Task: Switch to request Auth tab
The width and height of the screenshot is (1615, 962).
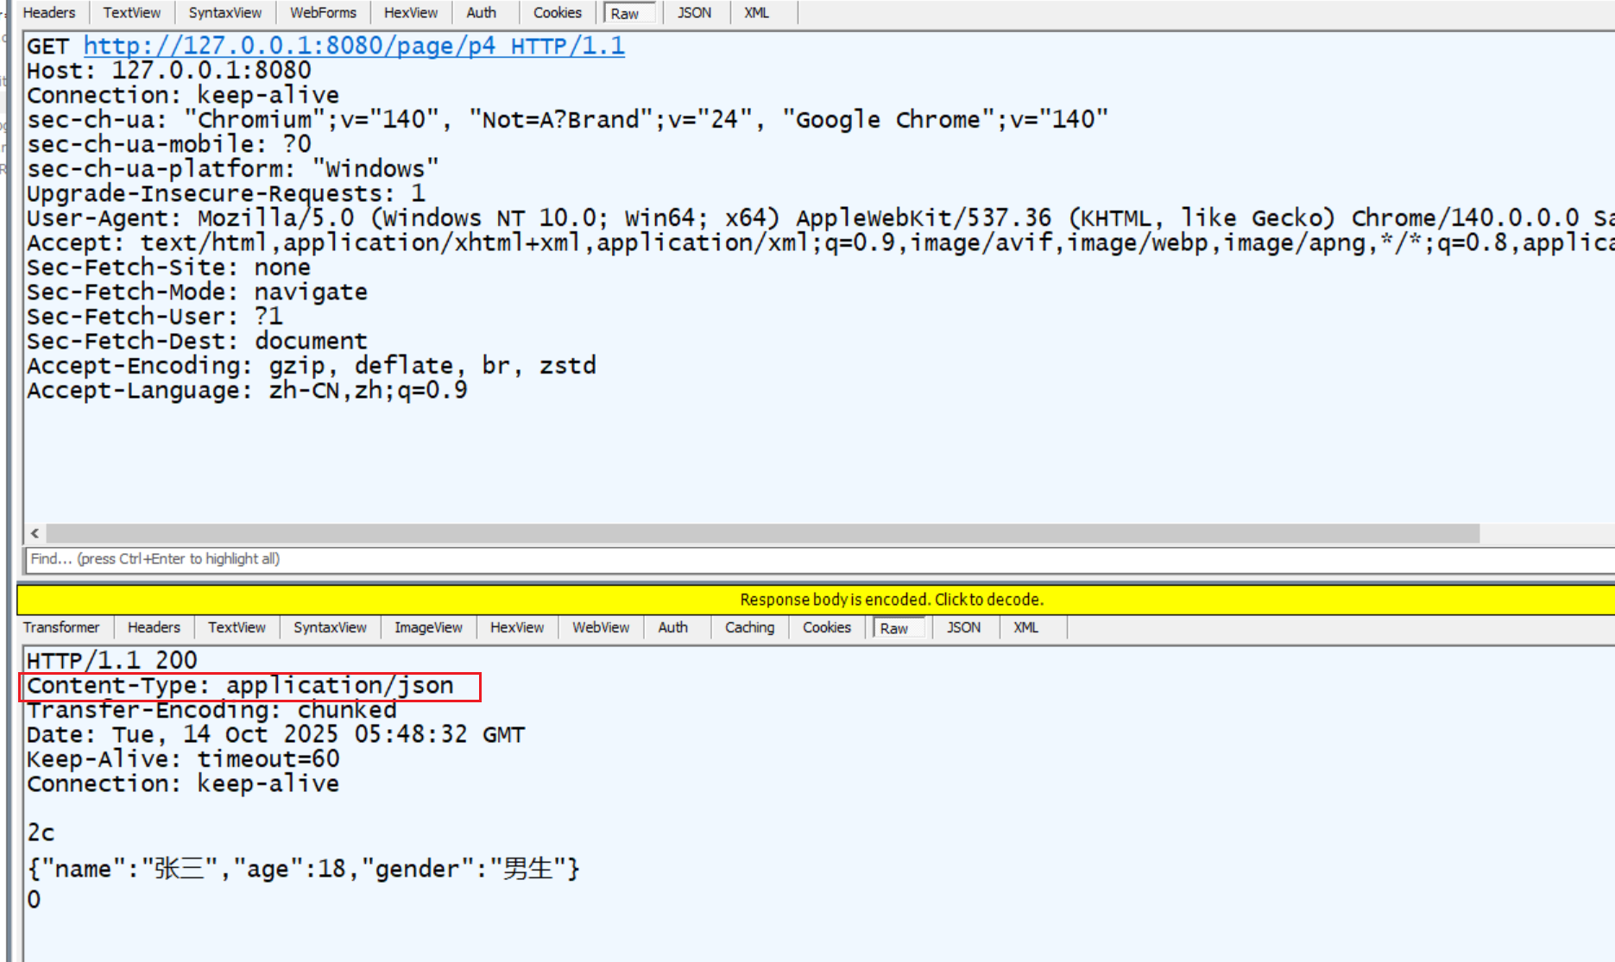Action: point(481,13)
